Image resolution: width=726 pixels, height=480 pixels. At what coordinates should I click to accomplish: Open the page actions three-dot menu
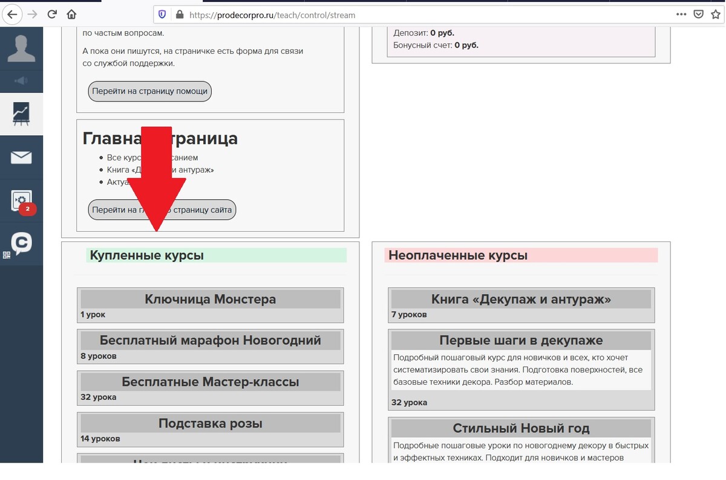[681, 14]
